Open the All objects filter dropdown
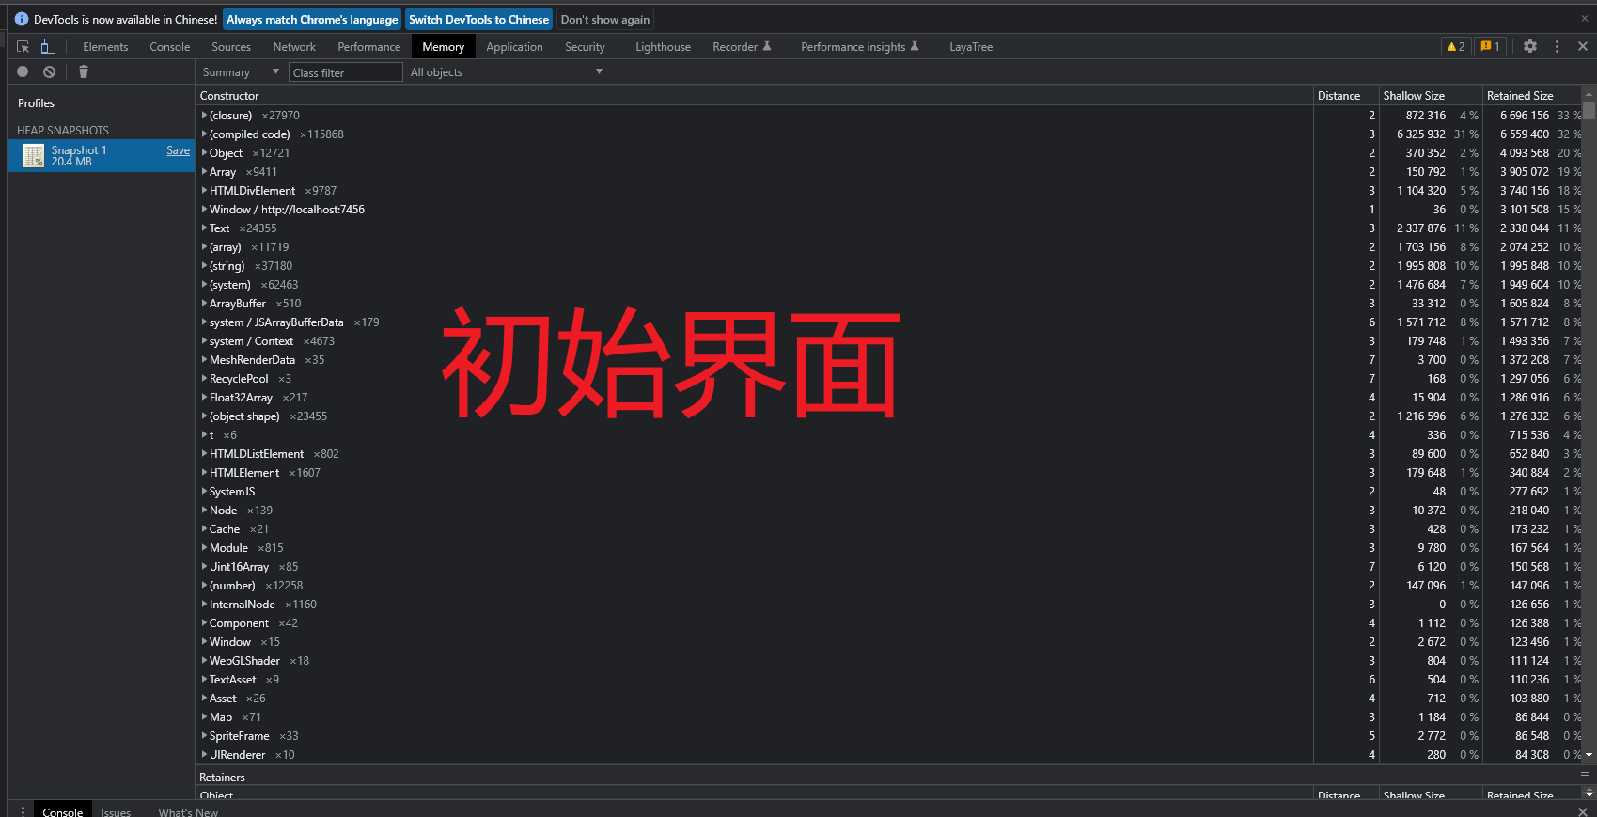 coord(506,71)
